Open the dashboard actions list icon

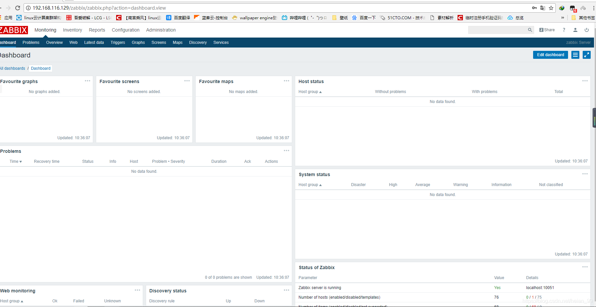click(x=575, y=55)
